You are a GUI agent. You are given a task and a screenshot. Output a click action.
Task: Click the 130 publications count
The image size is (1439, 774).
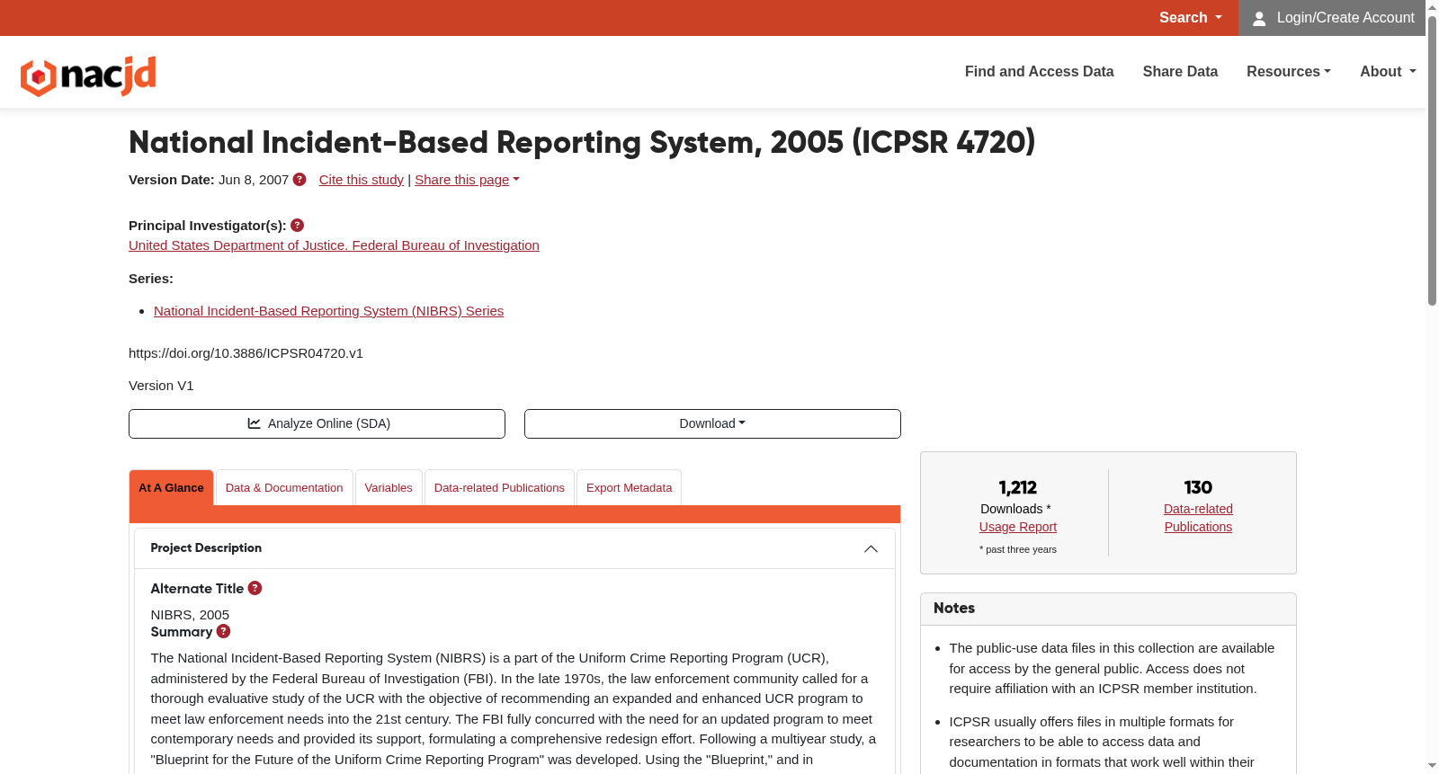1198,487
